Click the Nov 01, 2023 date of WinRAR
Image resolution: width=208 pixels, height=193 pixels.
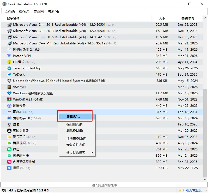(x=188, y=99)
